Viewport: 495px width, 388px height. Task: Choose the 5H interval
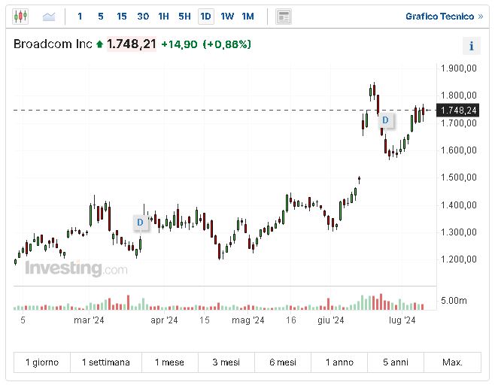184,17
